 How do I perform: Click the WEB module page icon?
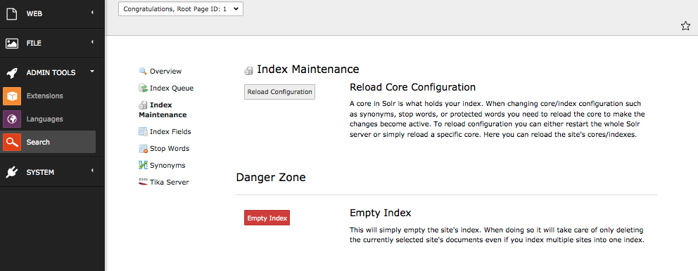[12, 13]
